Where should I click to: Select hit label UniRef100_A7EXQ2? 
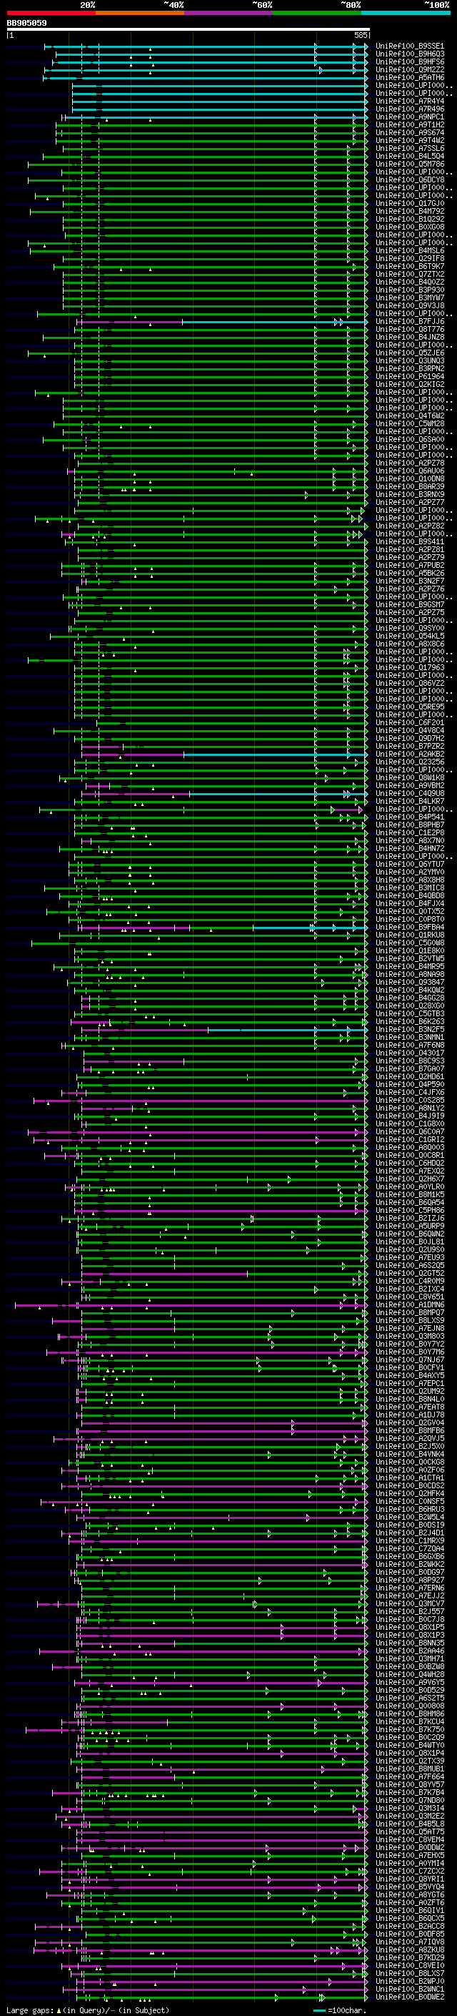[x=410, y=1171]
